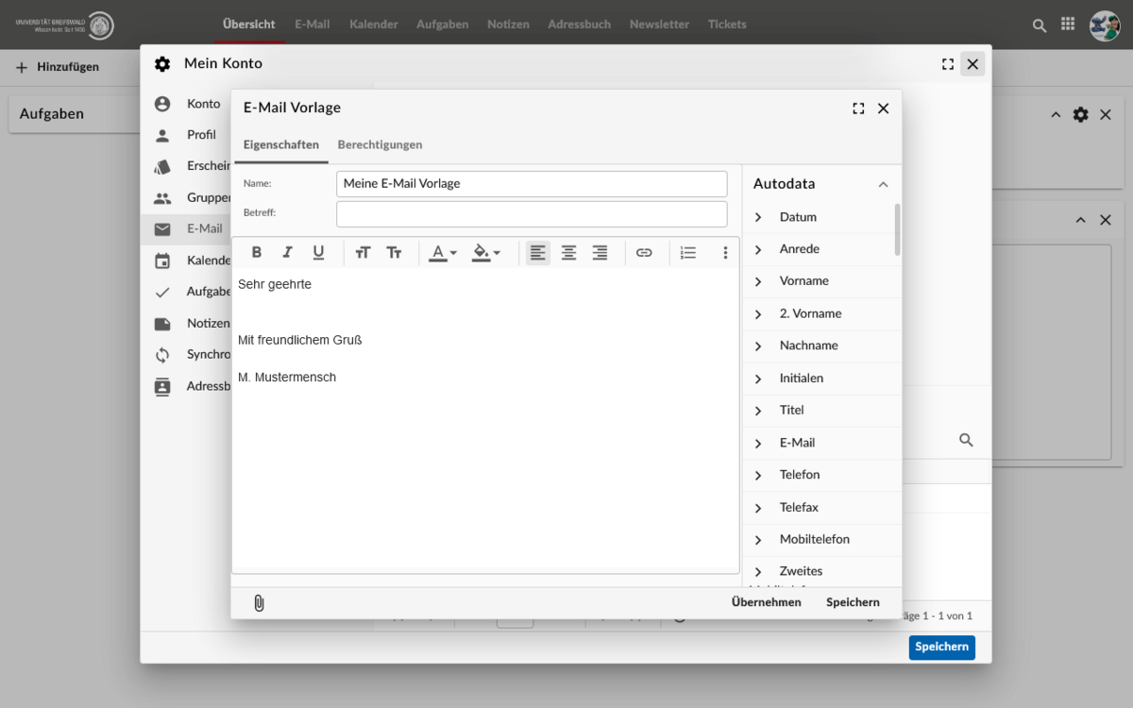This screenshot has width=1133, height=708.
Task: Insert a hyperlink via link icon
Action: click(x=644, y=253)
